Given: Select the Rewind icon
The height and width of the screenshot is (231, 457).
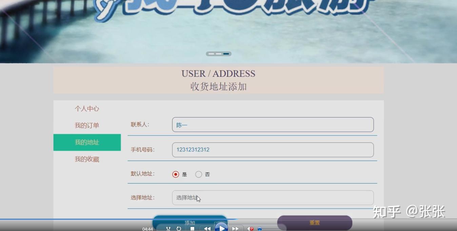Looking at the screenshot, I should [207, 229].
